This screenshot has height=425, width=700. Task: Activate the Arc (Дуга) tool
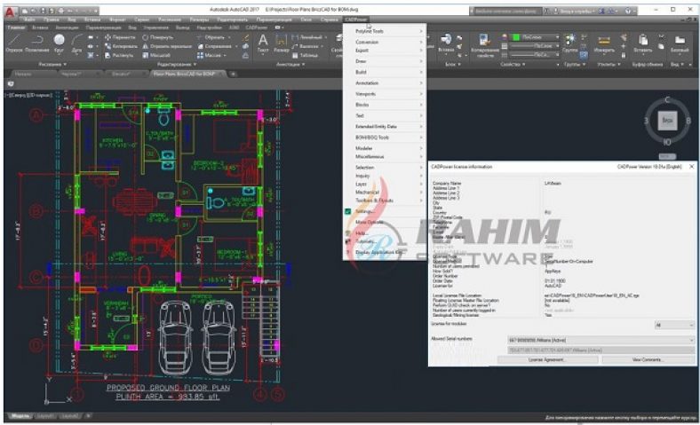[76, 43]
